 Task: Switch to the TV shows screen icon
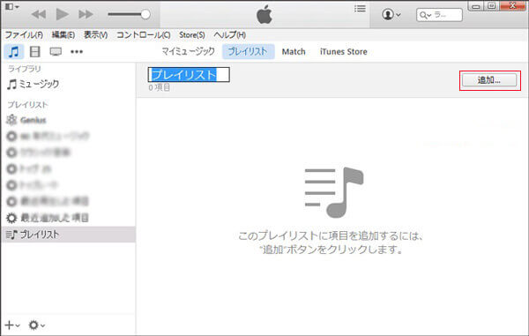[56, 52]
